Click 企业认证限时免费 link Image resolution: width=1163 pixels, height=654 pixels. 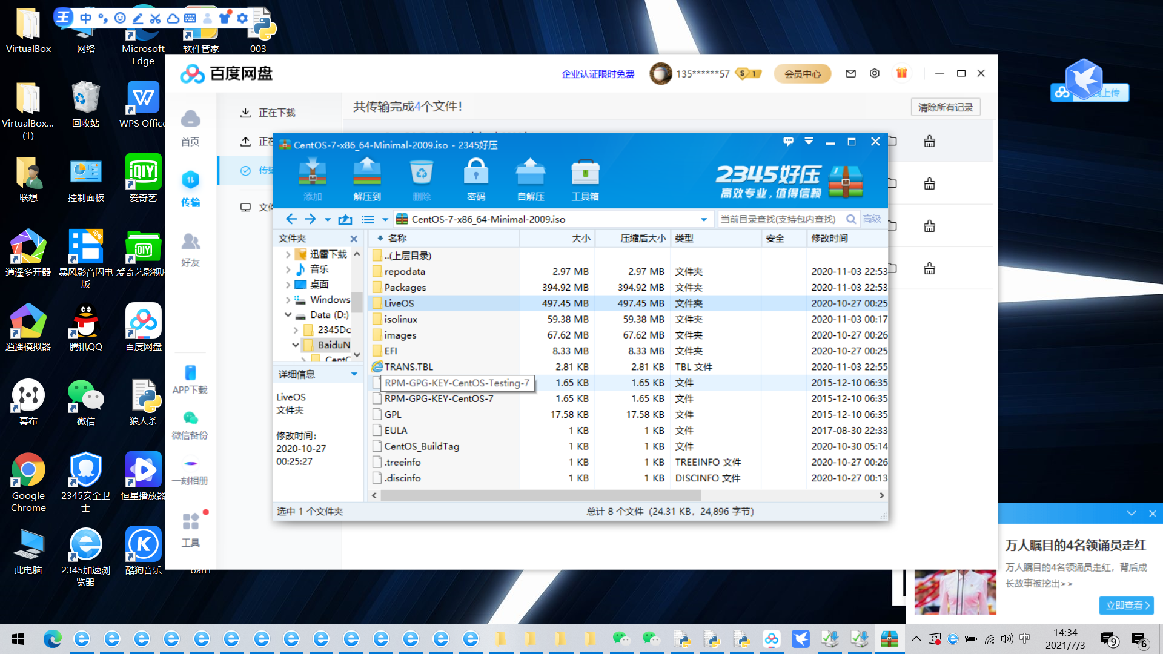click(598, 74)
